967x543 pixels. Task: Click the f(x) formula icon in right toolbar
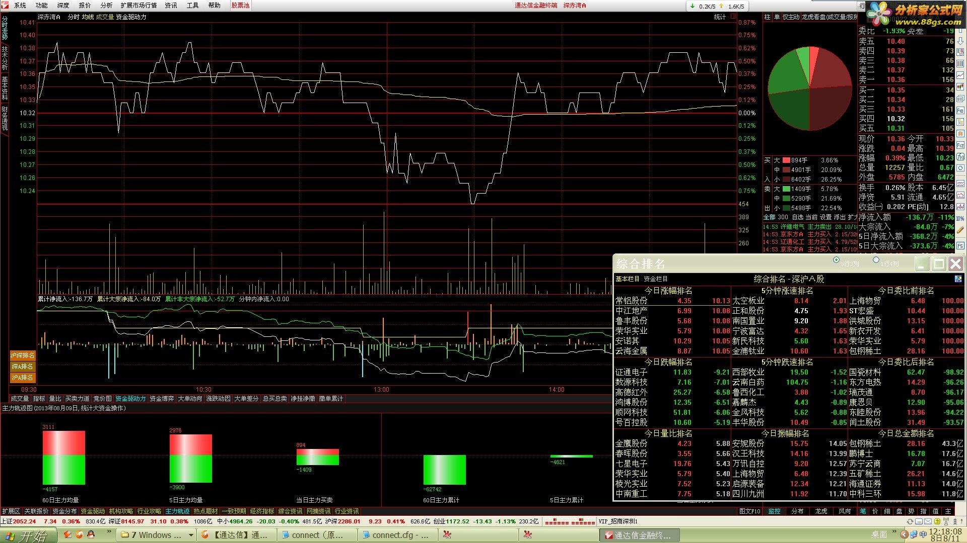point(960,157)
